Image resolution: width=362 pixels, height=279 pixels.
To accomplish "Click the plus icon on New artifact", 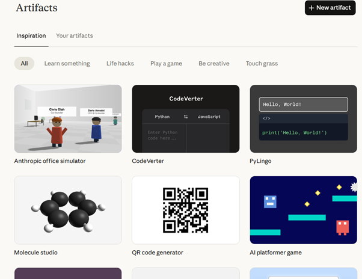I will (x=311, y=8).
